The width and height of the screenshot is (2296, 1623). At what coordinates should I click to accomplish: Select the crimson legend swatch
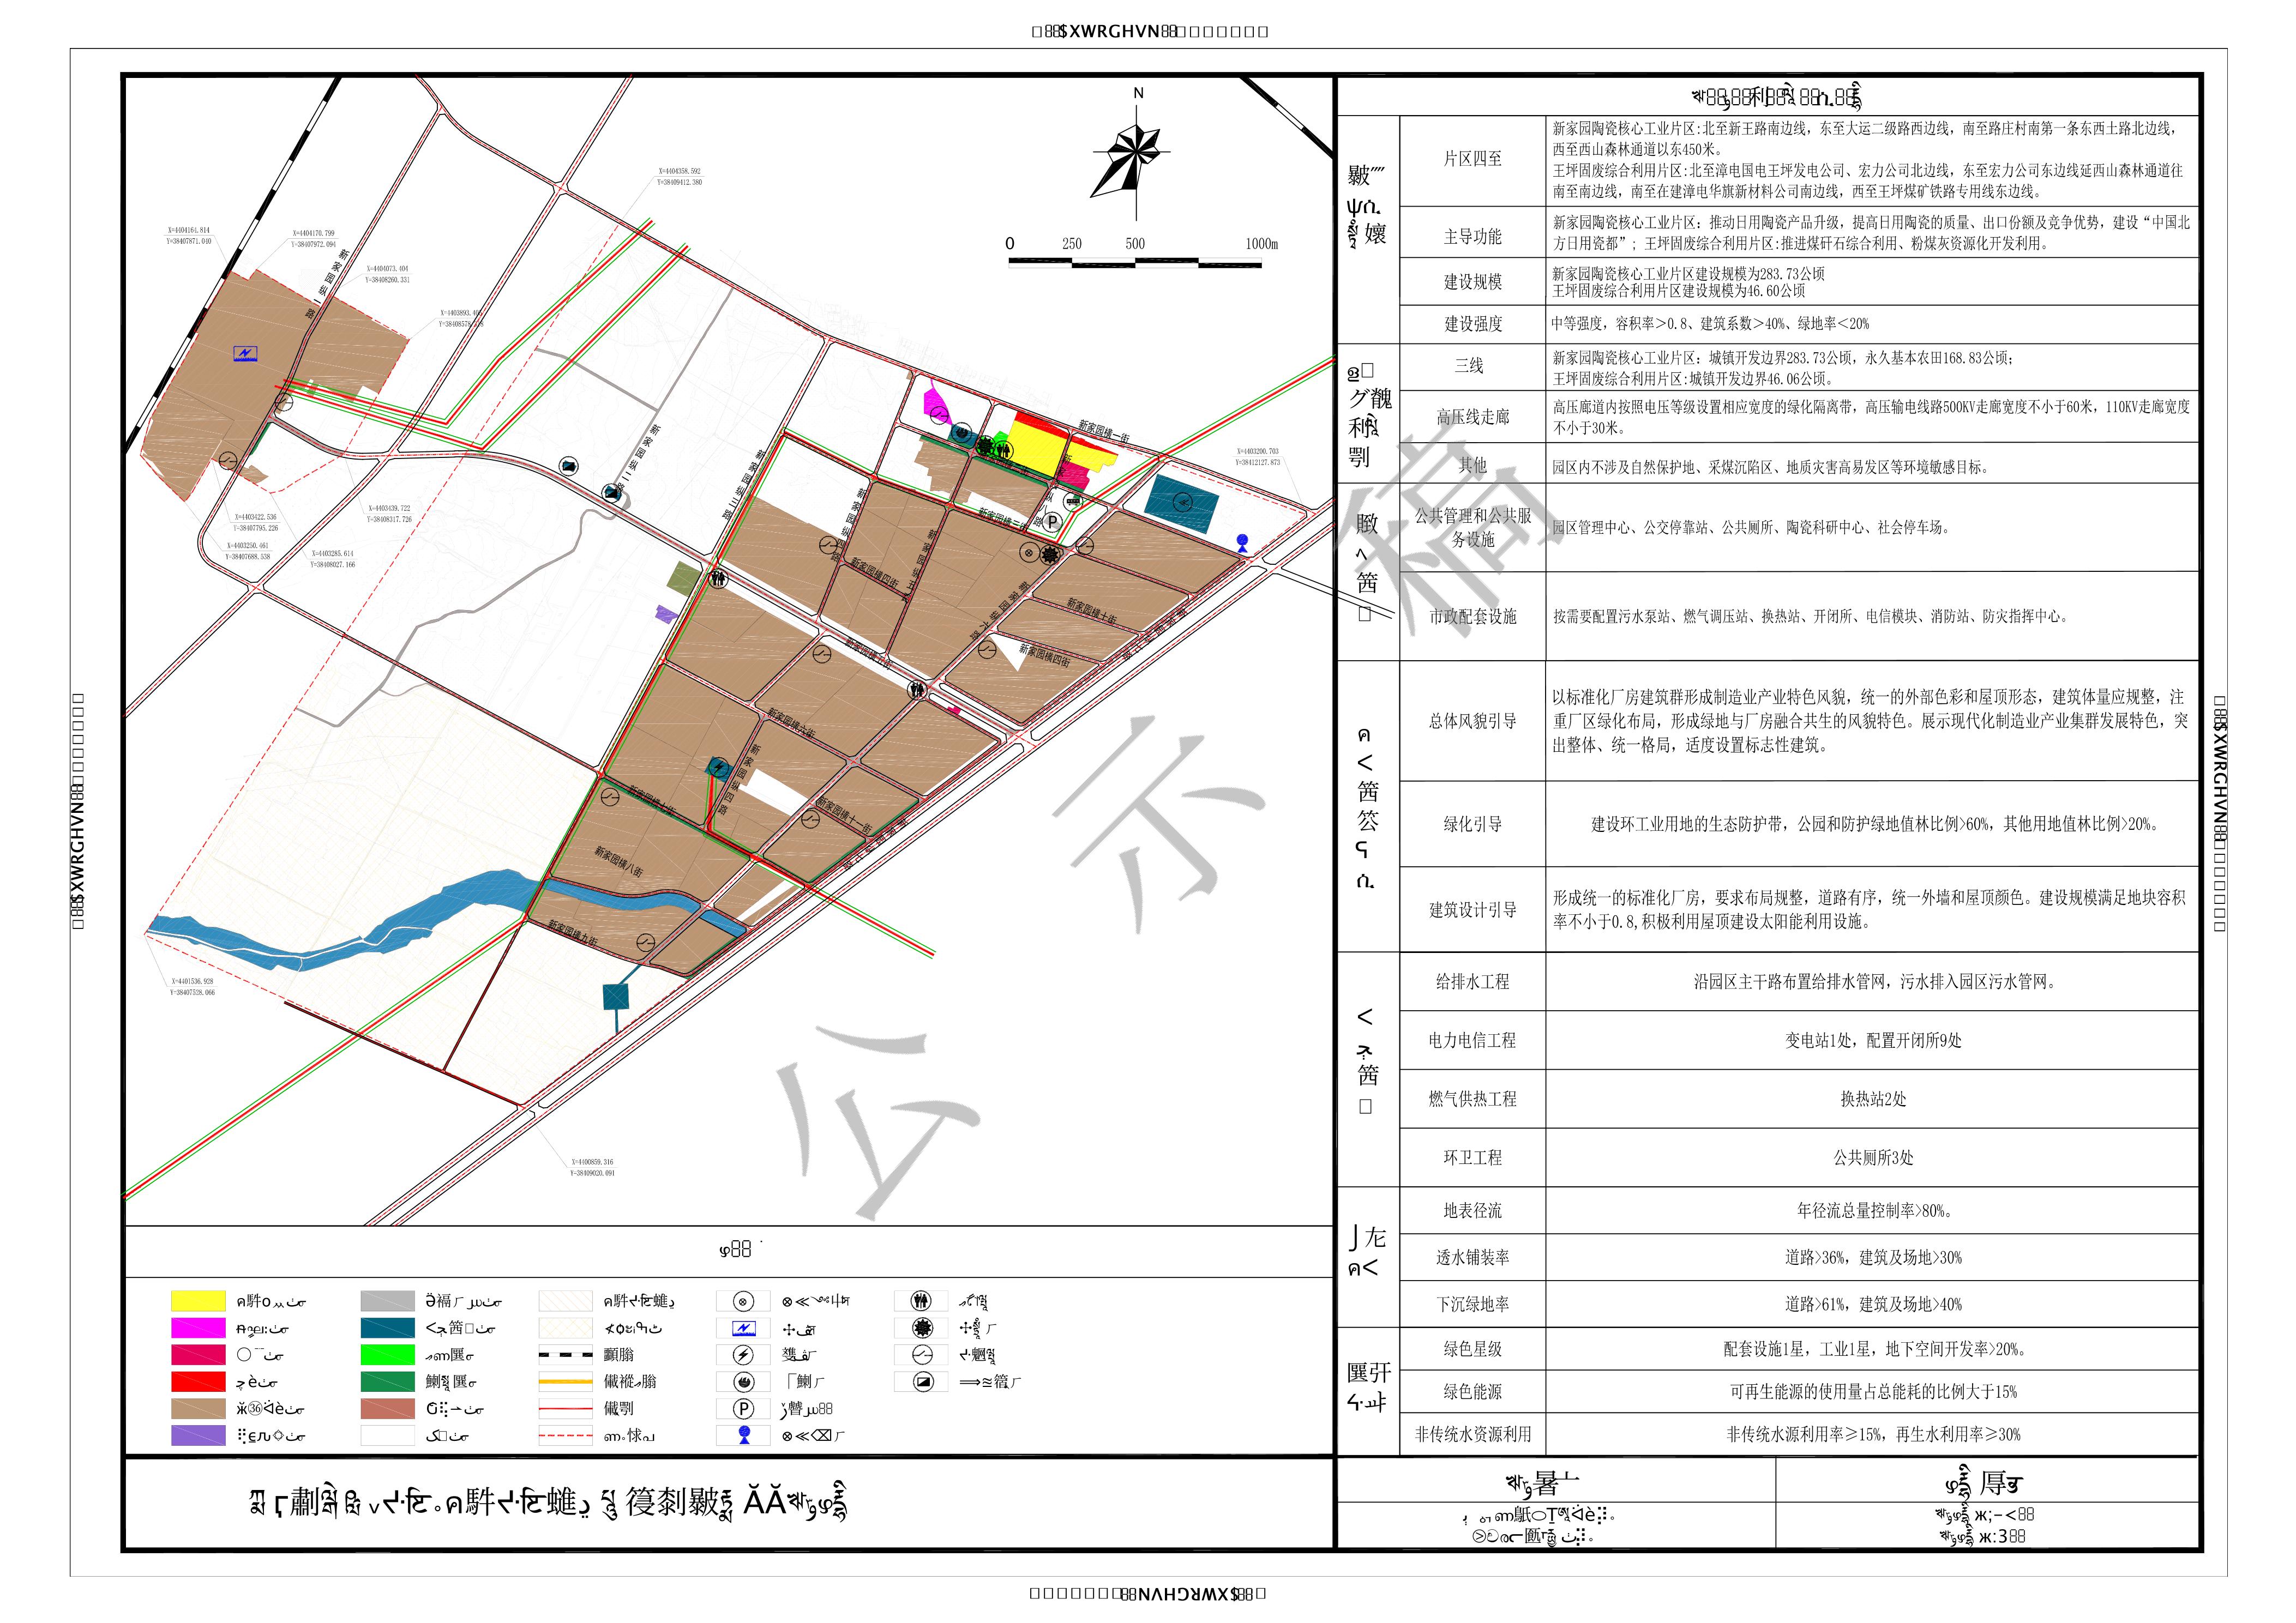click(198, 1355)
